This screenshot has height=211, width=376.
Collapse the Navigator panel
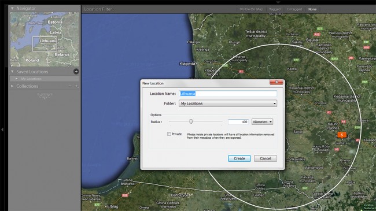[x=12, y=9]
